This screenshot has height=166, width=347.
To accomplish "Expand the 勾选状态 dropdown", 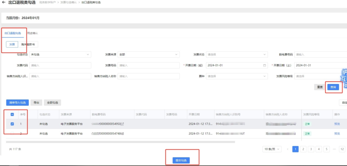I will click(60, 54).
